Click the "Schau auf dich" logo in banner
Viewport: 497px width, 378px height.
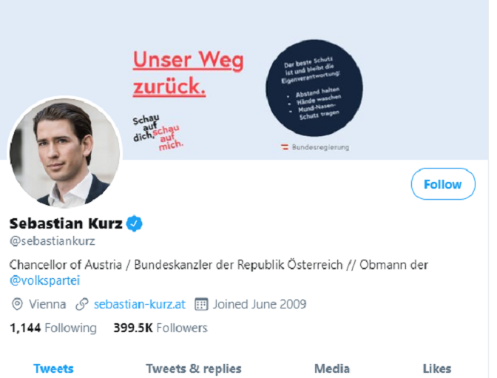pyautogui.click(x=157, y=129)
